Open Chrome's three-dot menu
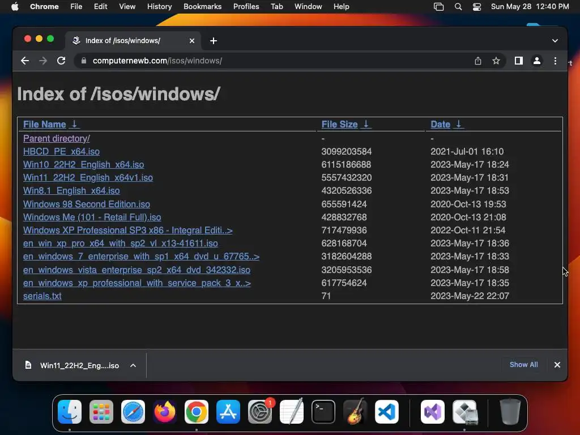The height and width of the screenshot is (435, 580). point(555,61)
